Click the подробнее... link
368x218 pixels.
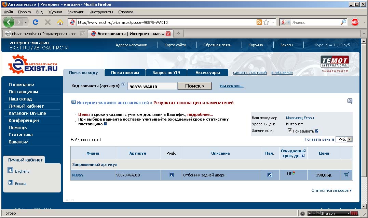(x=200, y=114)
